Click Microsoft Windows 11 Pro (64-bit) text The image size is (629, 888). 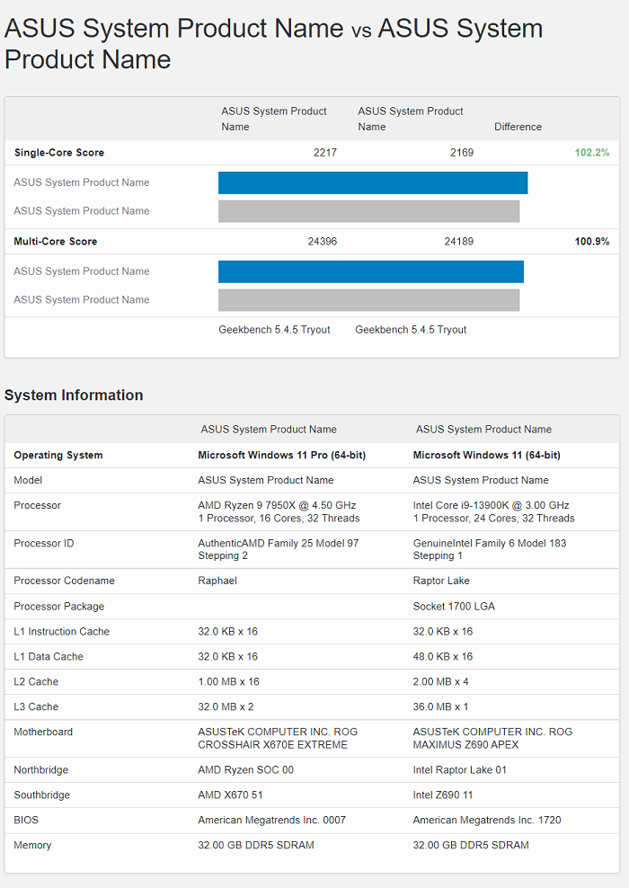pyautogui.click(x=281, y=455)
